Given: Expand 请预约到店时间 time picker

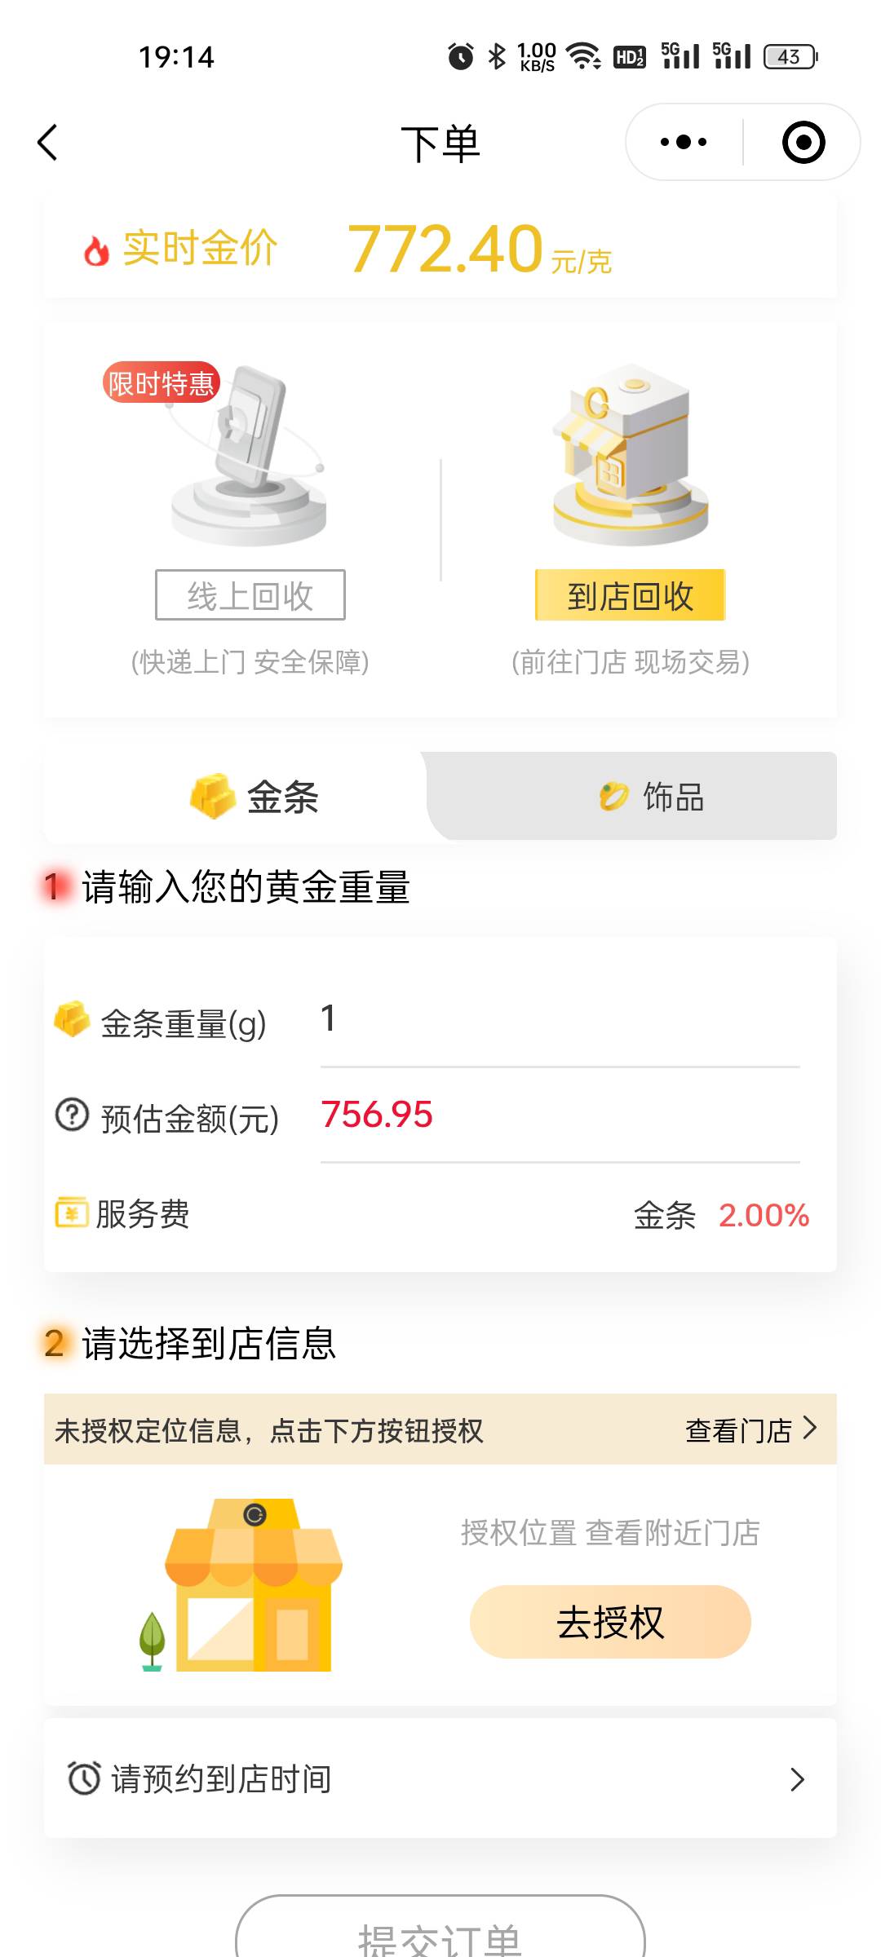Looking at the screenshot, I should pos(440,1778).
